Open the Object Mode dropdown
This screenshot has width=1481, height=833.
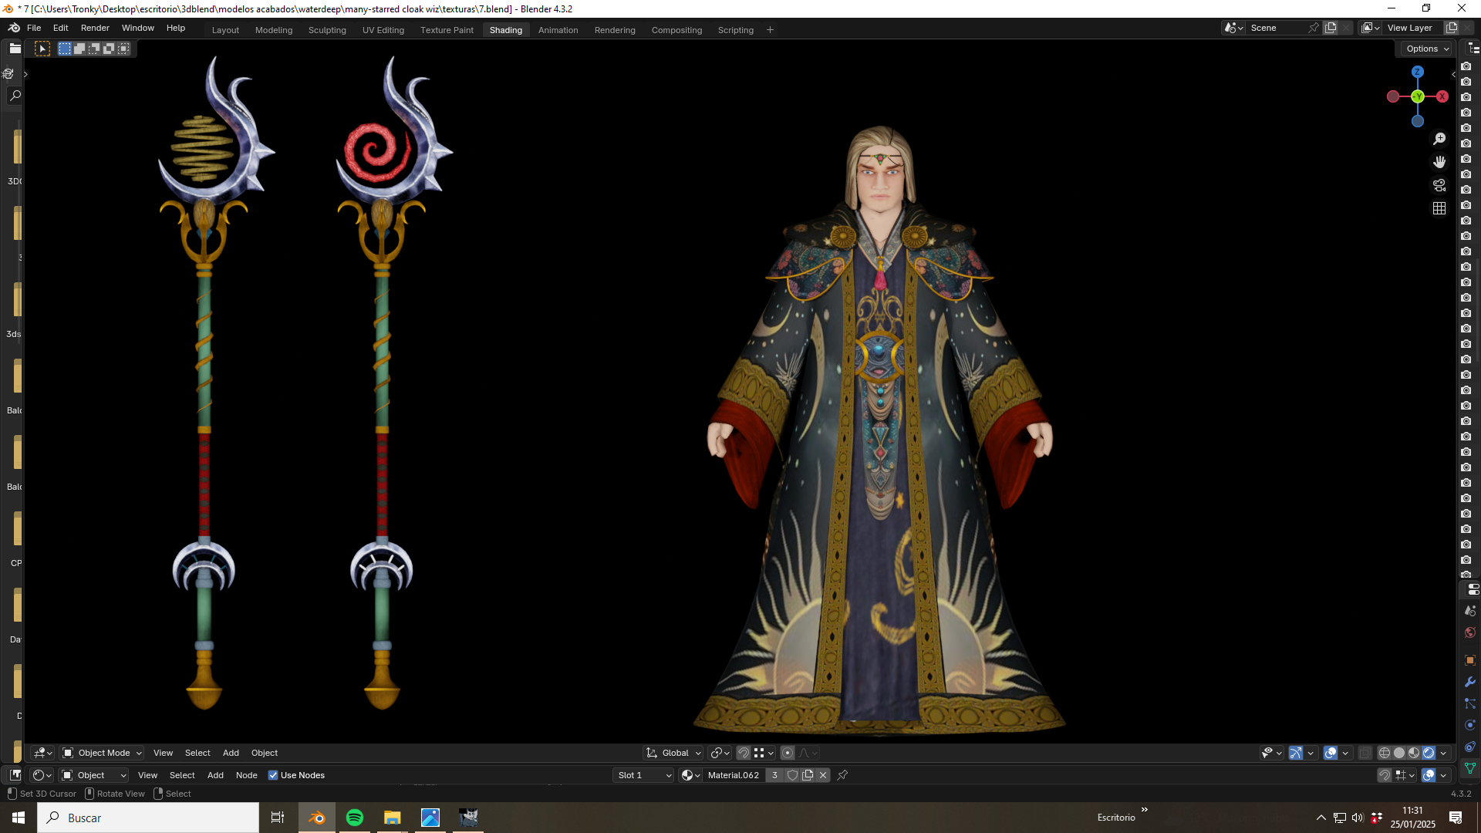pos(103,753)
